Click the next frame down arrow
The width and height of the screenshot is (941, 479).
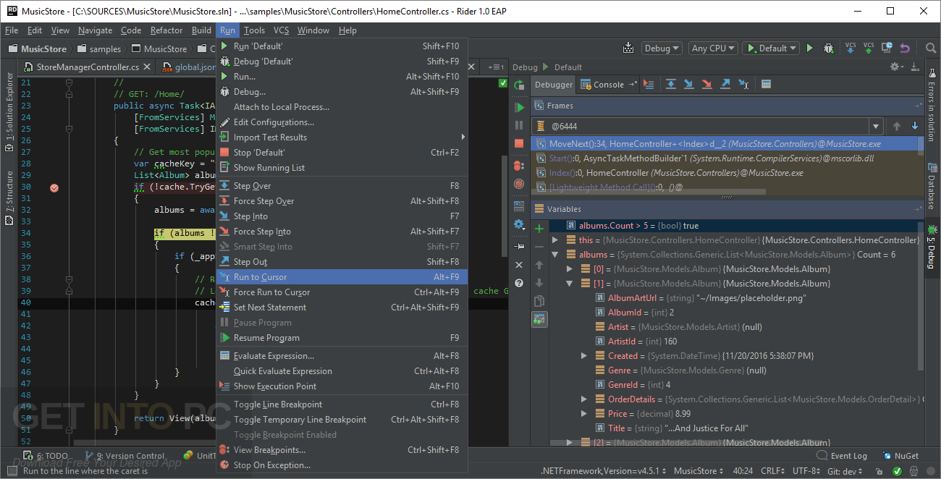(914, 127)
